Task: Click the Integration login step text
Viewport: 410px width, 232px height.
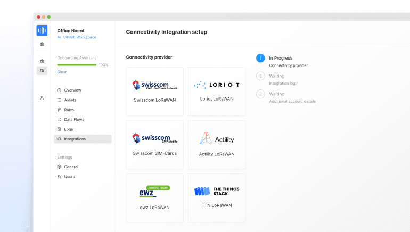Action: point(284,84)
